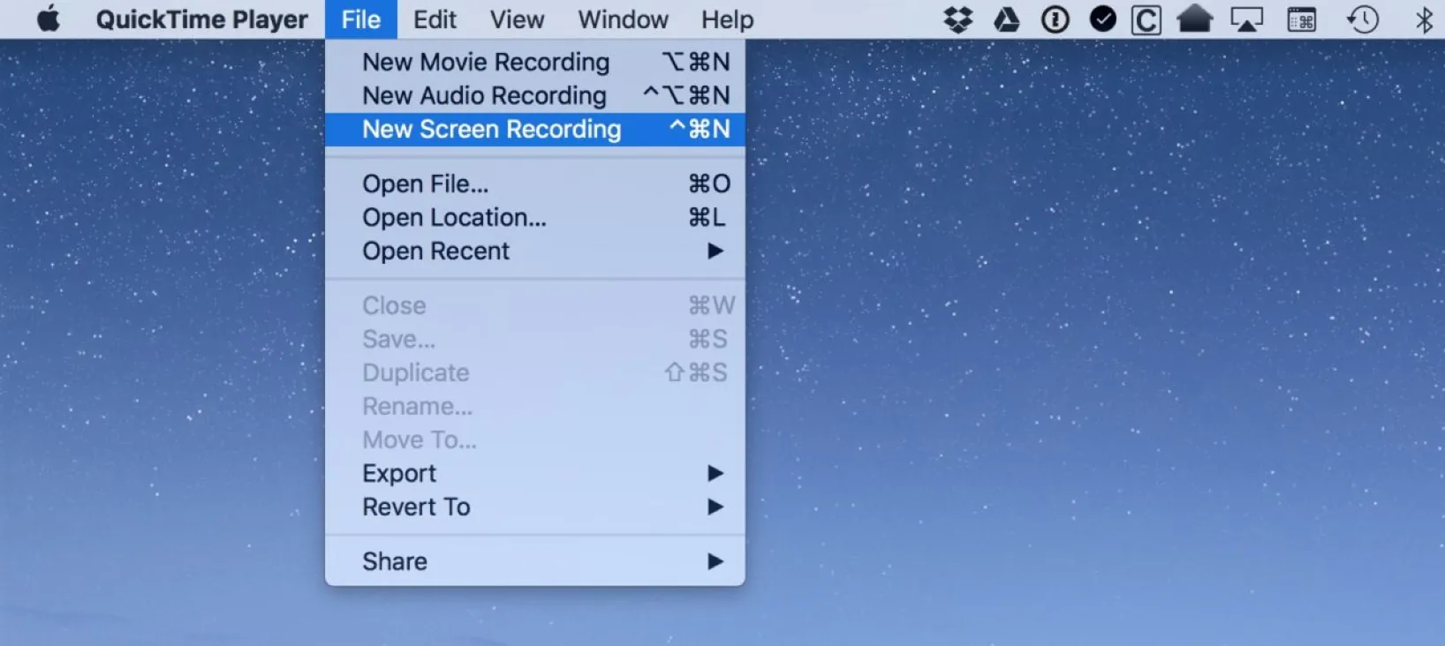Click the 1Password menu bar icon
Screen dimensions: 1445x646
[1055, 19]
